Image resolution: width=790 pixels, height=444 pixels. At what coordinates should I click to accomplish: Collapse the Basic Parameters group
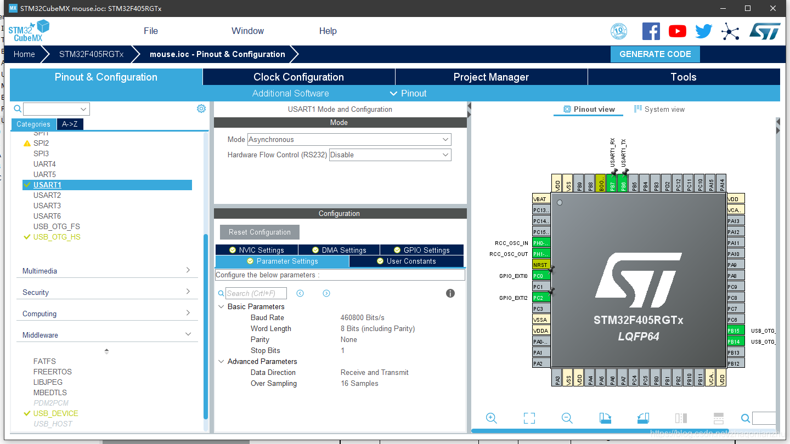click(x=222, y=307)
